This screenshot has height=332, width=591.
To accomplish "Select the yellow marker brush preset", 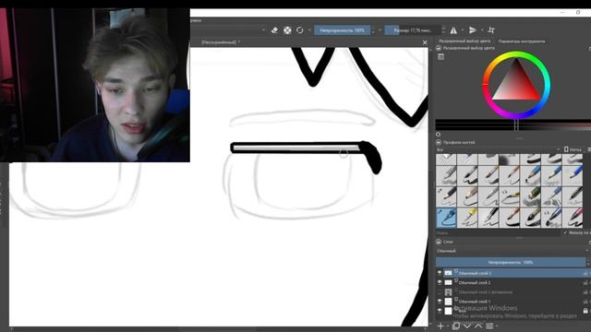I will point(467,218).
